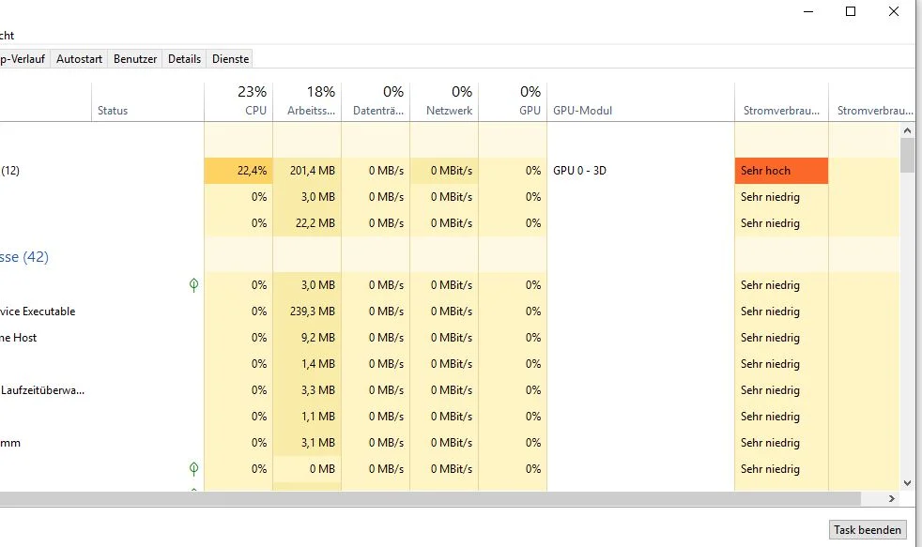Click the 239,3 MB memory value
This screenshot has width=922, height=547.
(x=313, y=311)
